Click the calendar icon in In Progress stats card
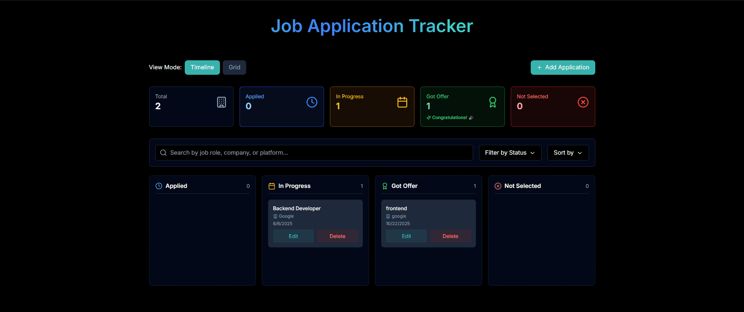The width and height of the screenshot is (744, 312). pos(402,102)
